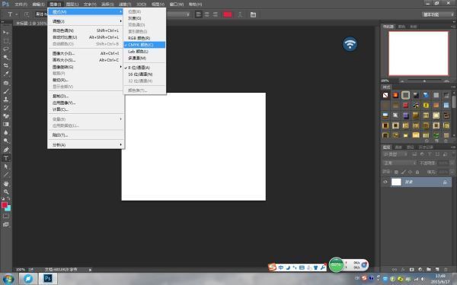Image resolution: width=457 pixels, height=285 pixels.
Task: Select the Healing Brush tool
Action: tap(6, 83)
